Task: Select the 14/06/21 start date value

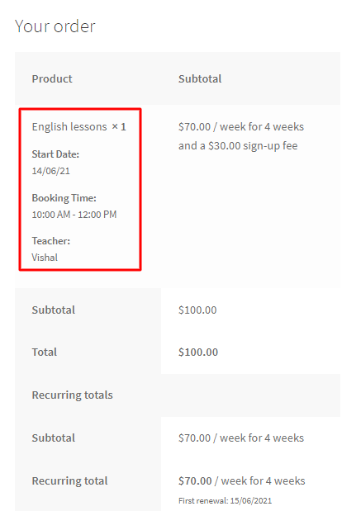Action: coord(51,171)
